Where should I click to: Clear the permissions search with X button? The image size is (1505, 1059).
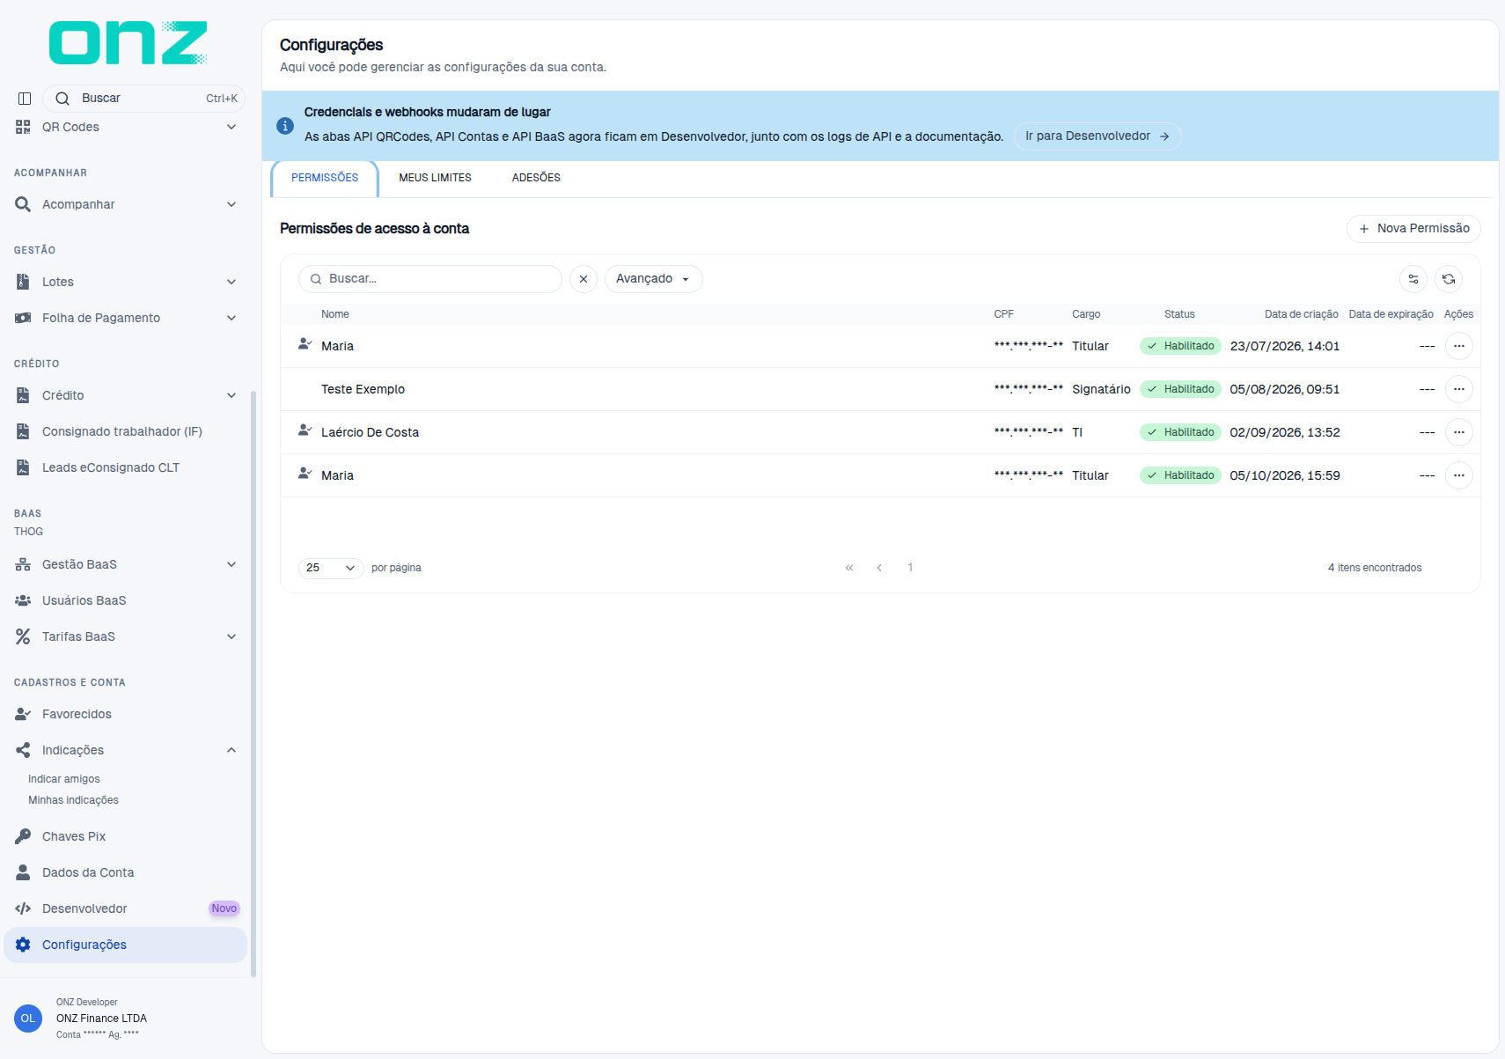(x=584, y=279)
